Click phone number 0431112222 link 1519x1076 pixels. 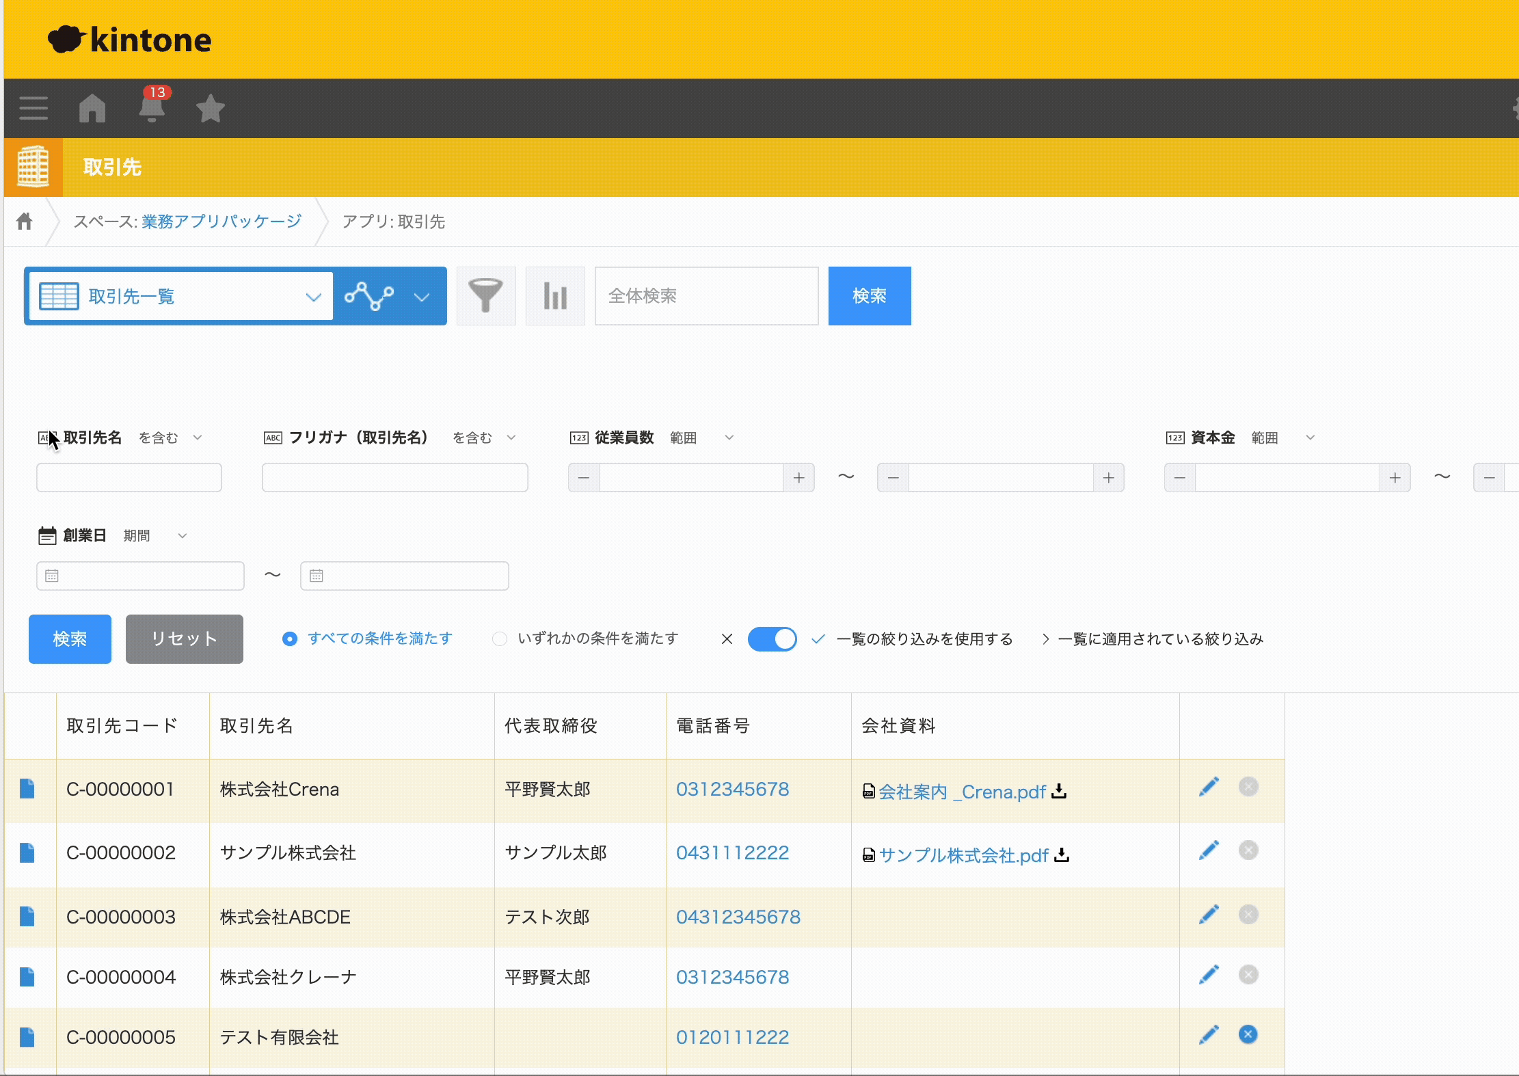pyautogui.click(x=732, y=852)
